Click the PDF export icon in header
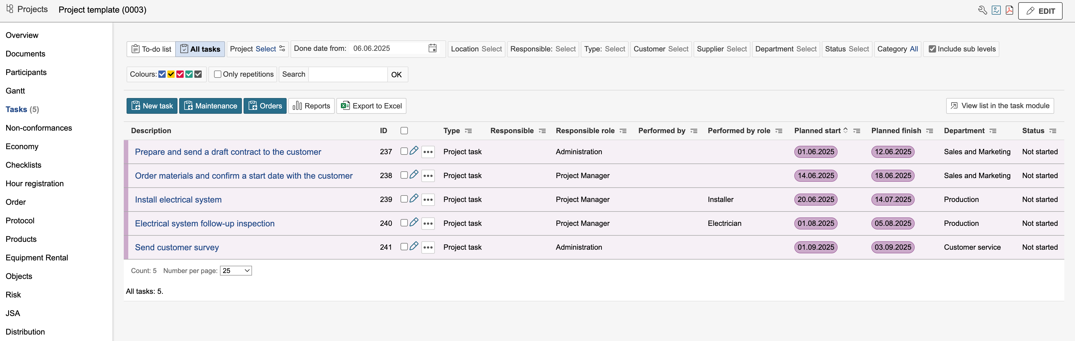1075x341 pixels. (x=1009, y=10)
